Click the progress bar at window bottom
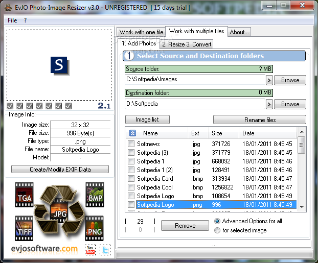This screenshot has height=263, width=318. pyautogui.click(x=214, y=254)
